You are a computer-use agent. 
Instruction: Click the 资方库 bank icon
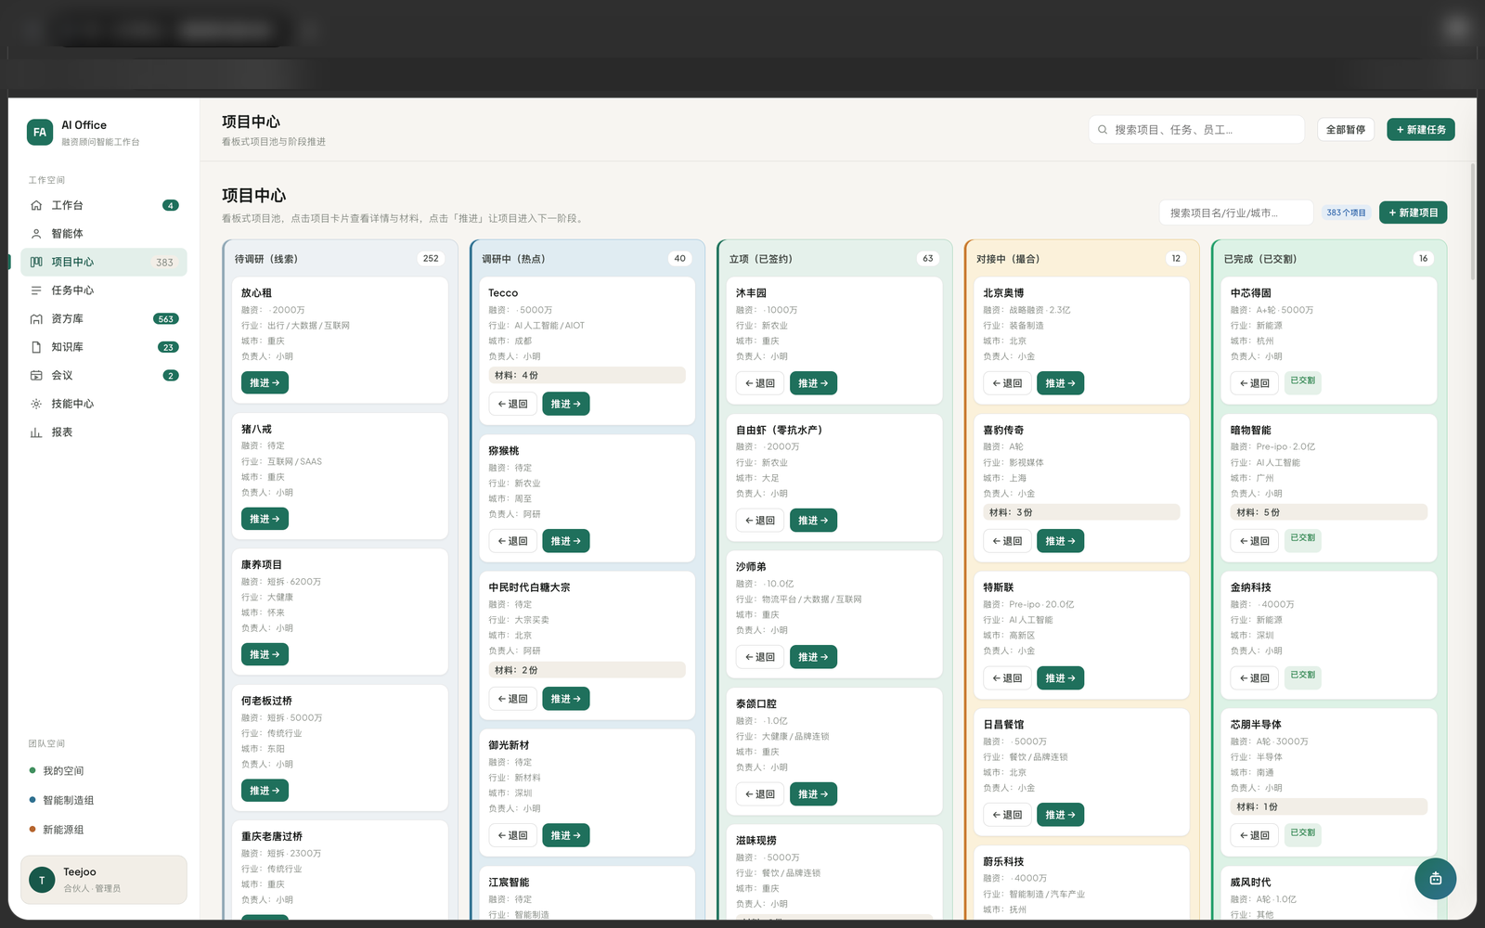(x=36, y=319)
